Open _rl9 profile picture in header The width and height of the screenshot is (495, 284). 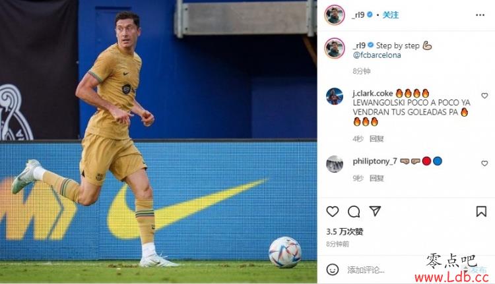335,14
